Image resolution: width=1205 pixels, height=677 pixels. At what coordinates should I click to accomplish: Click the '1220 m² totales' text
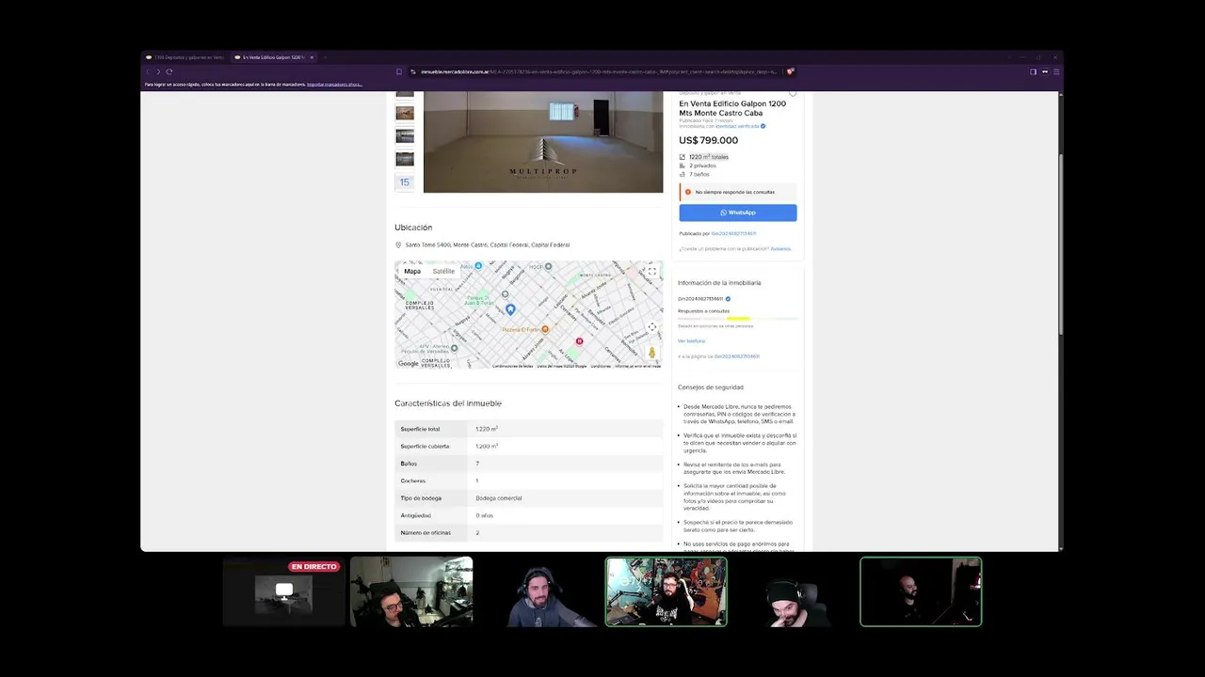coord(709,157)
